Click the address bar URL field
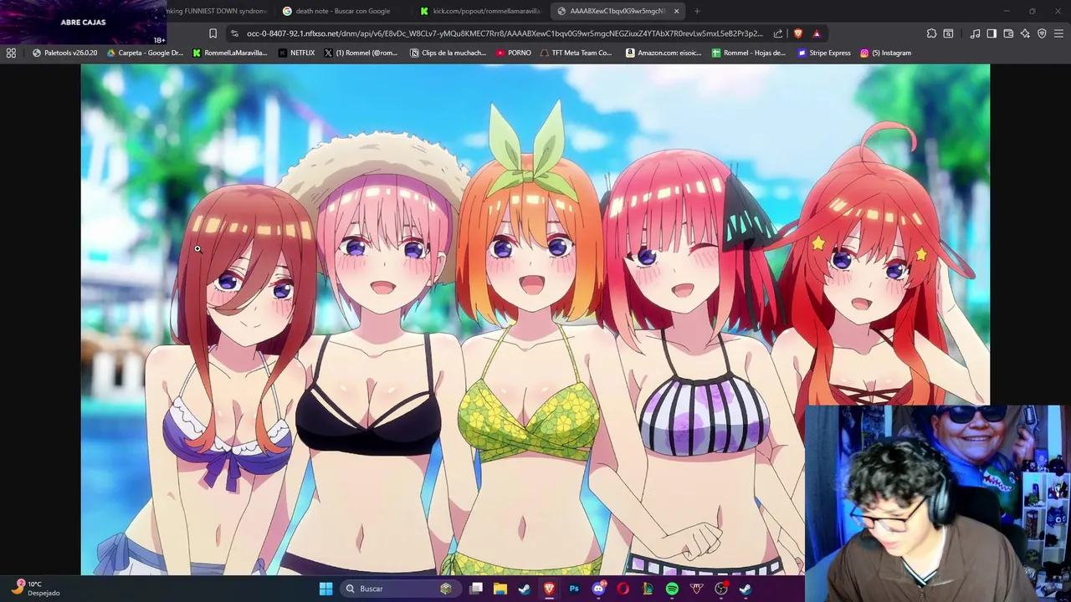The image size is (1071, 602). 505,33
